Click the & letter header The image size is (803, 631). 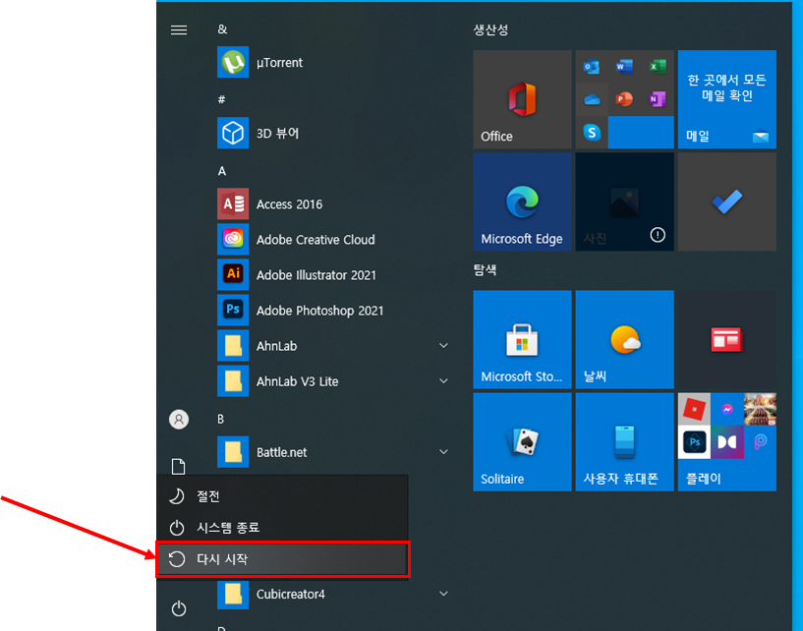pyautogui.click(x=222, y=29)
